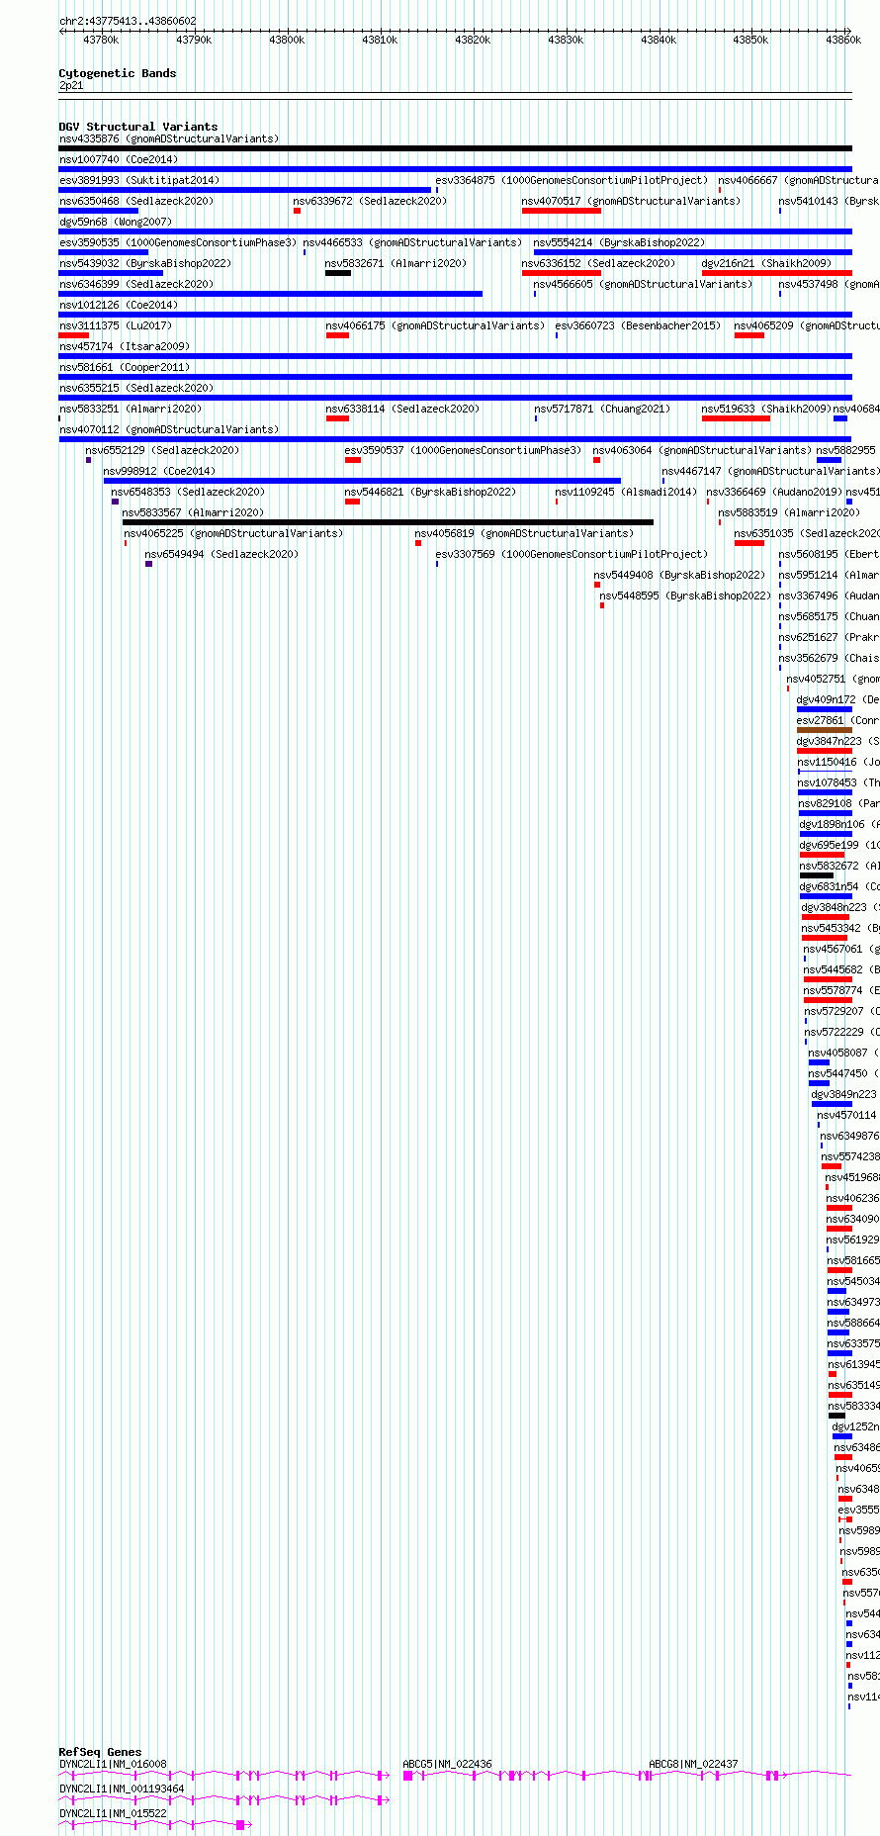Open variant nsv6336152 (Sedlazeck2020)

point(599,263)
